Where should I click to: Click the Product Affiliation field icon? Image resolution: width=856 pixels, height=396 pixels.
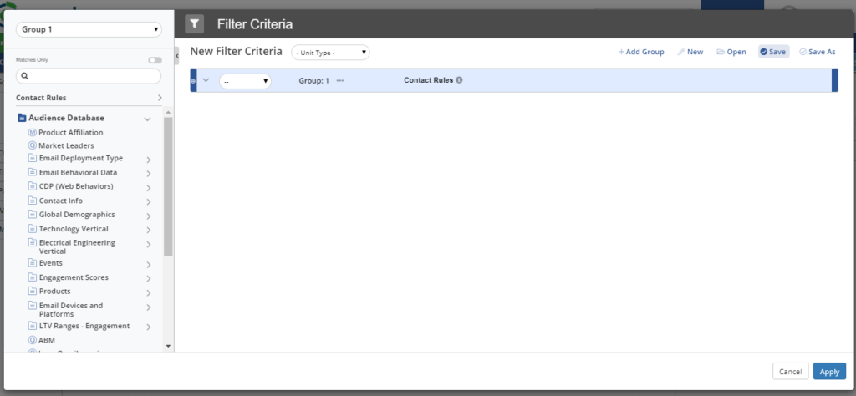click(33, 132)
